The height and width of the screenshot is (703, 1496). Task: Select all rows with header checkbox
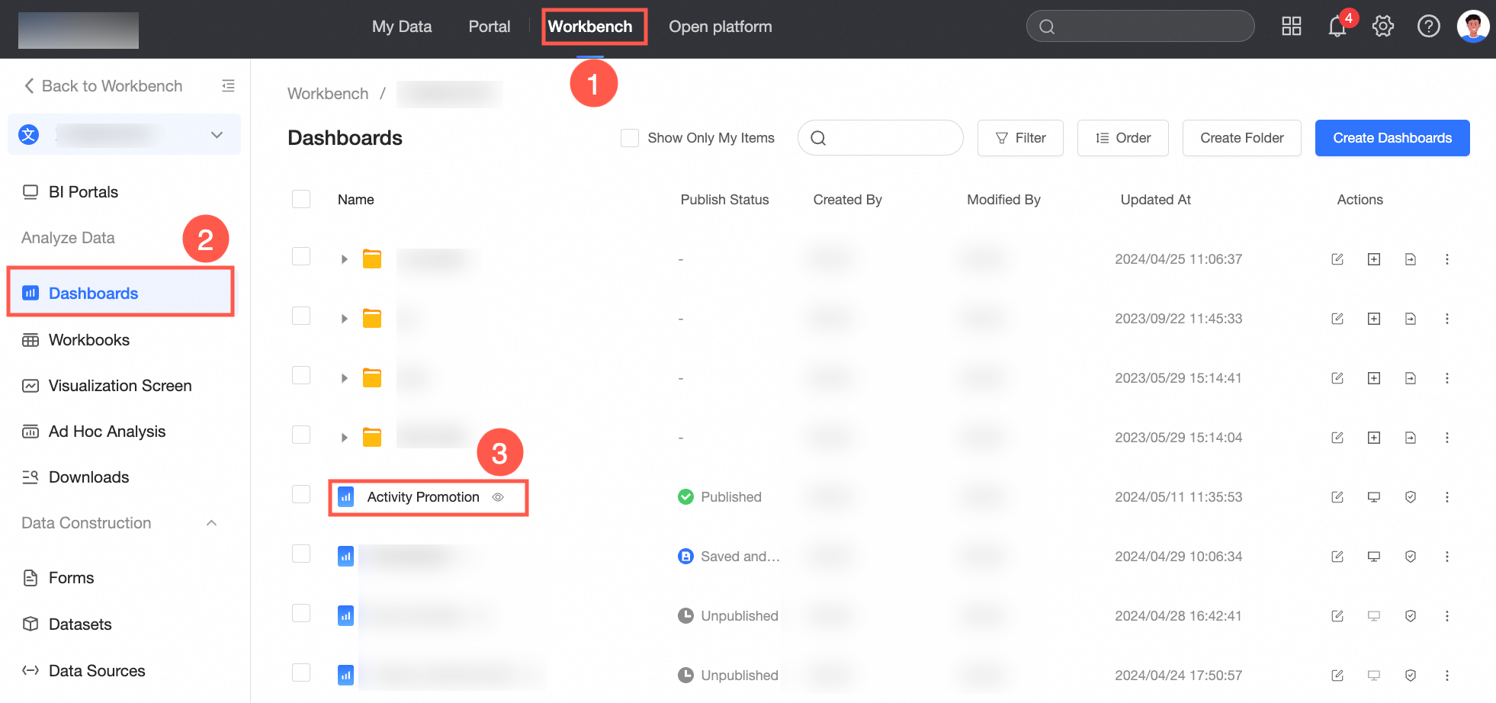[301, 199]
